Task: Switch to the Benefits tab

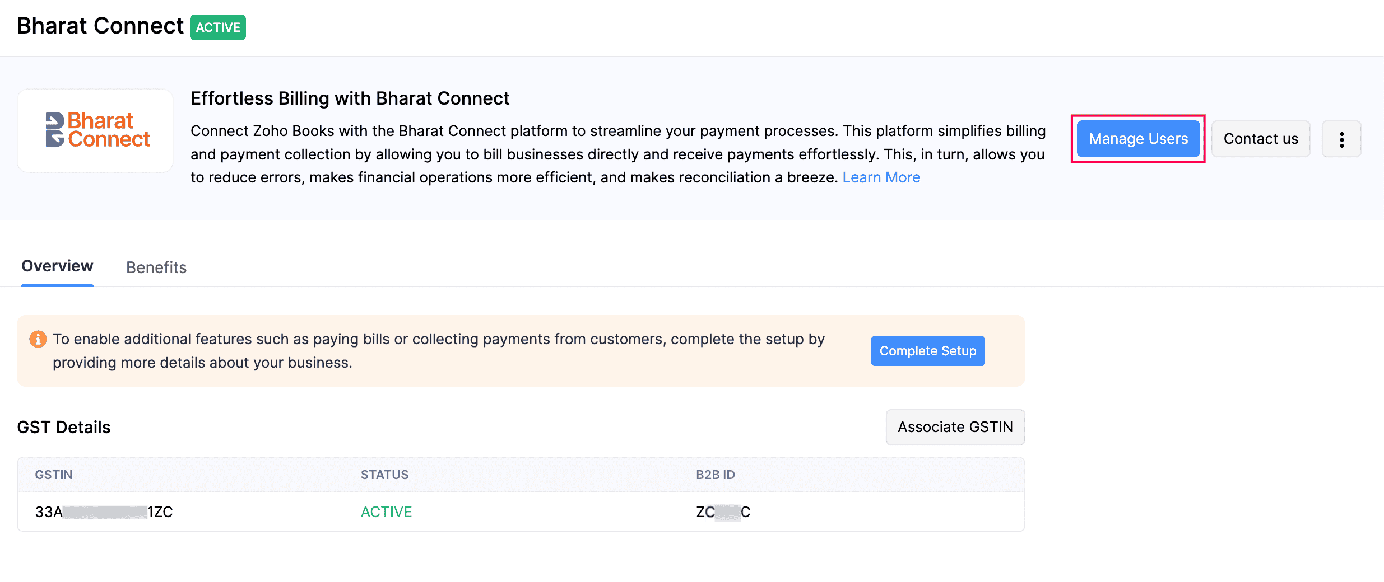Action: (x=156, y=267)
